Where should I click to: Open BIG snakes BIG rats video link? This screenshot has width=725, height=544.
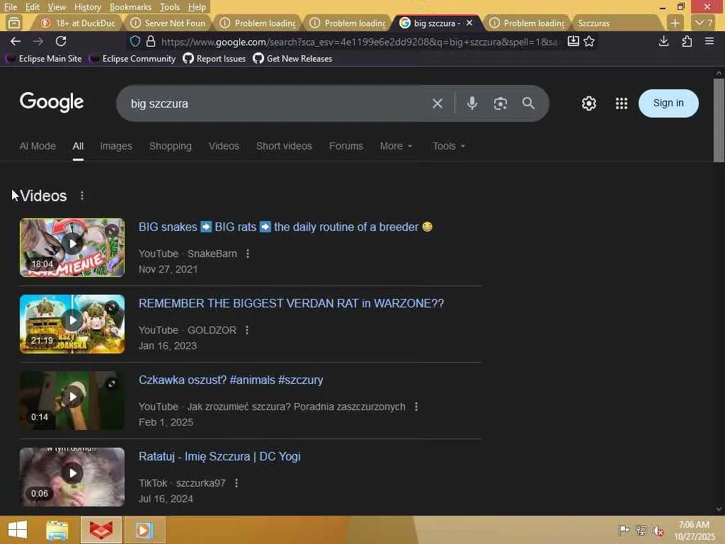285,227
